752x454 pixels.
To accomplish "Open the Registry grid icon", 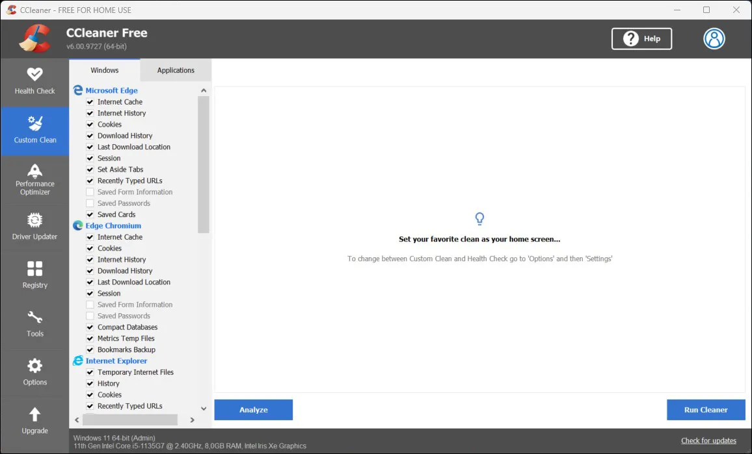I will tap(35, 268).
